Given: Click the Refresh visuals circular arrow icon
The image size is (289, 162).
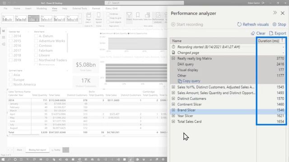Looking at the screenshot, I should pos(239,24).
